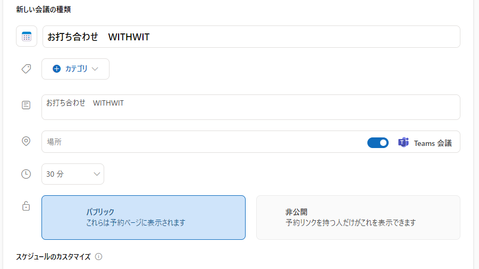The width and height of the screenshot is (479, 269).
Task: Click the description lines icon
Action: (26, 105)
